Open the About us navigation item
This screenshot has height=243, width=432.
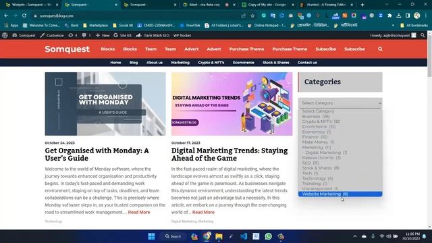point(155,63)
